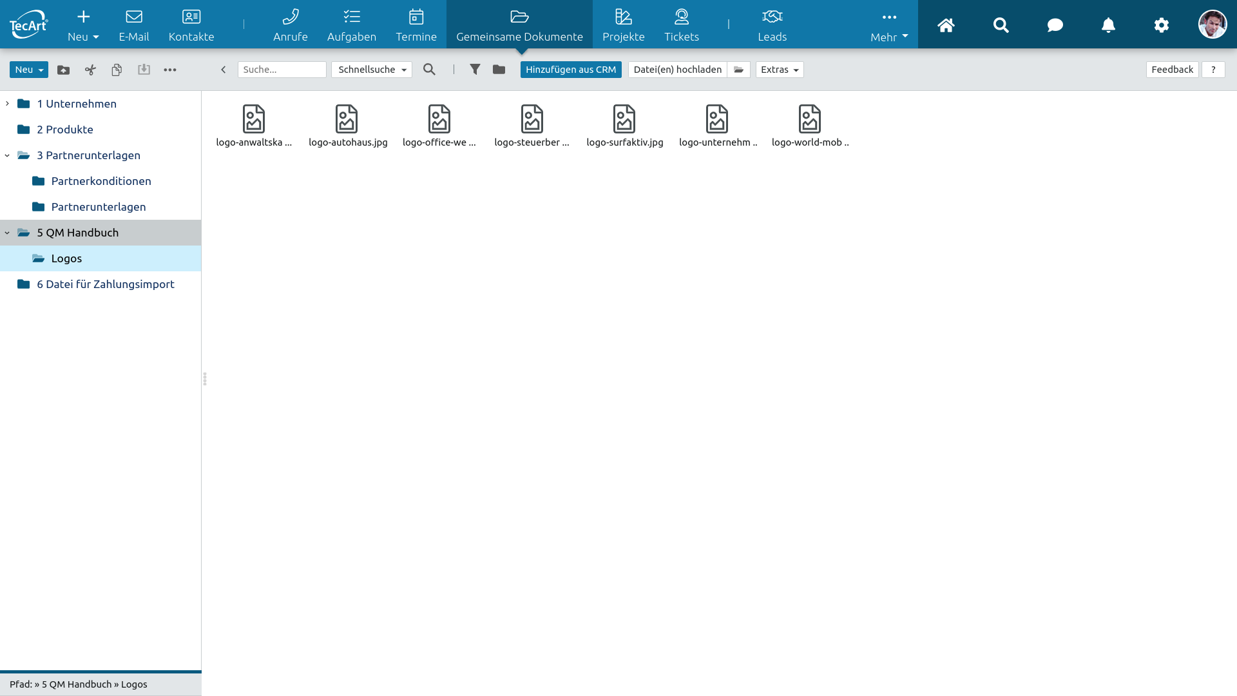
Task: Open the Extras dropdown menu
Action: click(x=779, y=70)
